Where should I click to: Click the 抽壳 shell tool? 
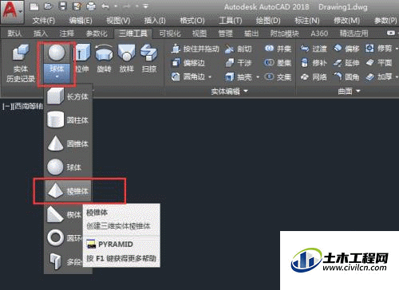[238, 77]
